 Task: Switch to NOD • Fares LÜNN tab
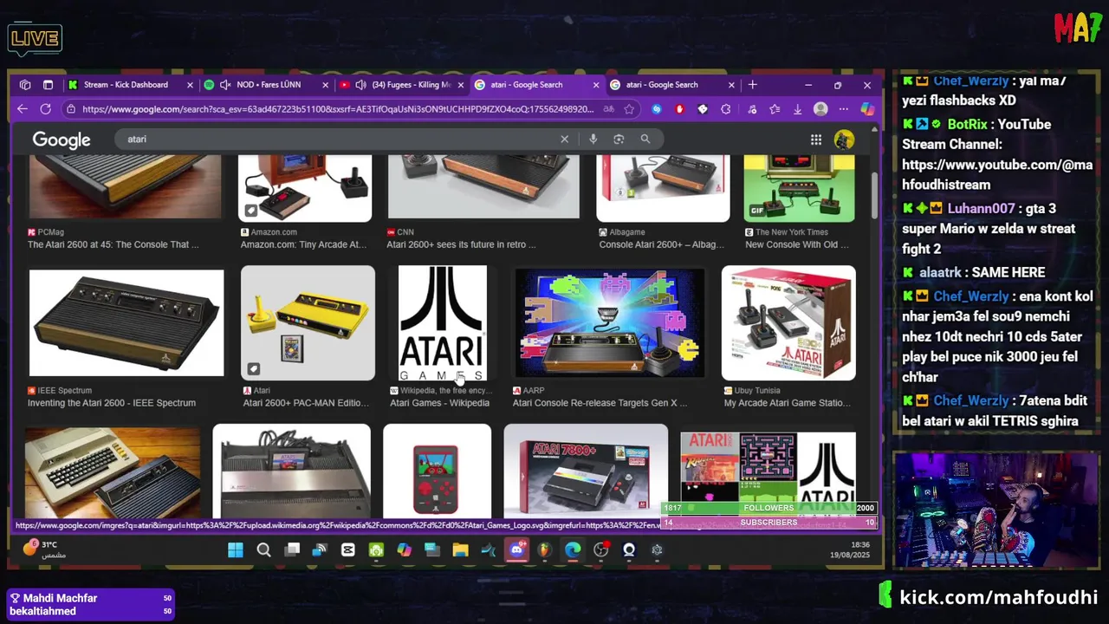[266, 85]
